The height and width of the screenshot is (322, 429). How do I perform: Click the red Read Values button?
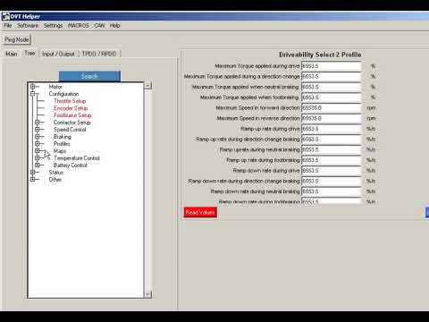pos(200,212)
